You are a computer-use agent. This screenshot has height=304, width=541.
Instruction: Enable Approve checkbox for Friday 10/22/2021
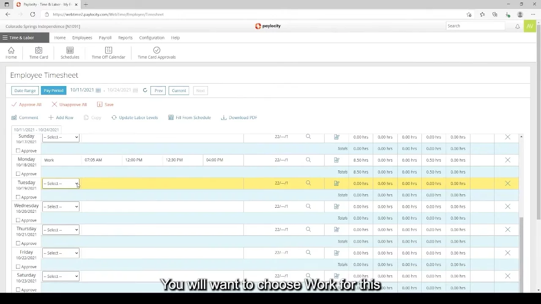(18, 267)
